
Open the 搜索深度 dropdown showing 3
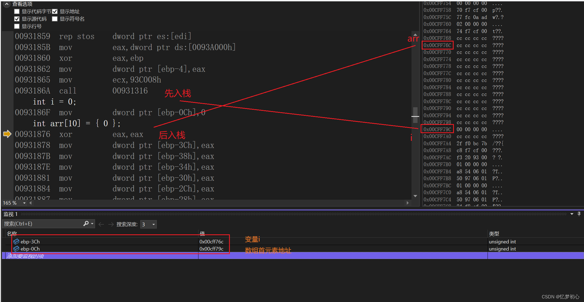149,224
